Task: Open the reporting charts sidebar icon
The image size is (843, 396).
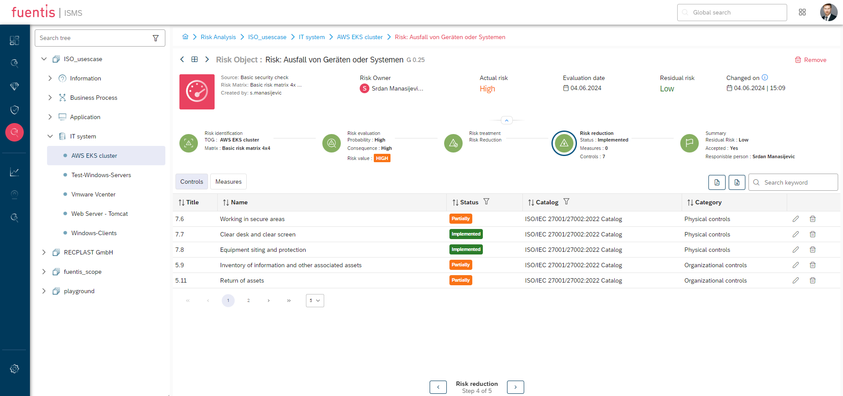Action: pos(14,172)
